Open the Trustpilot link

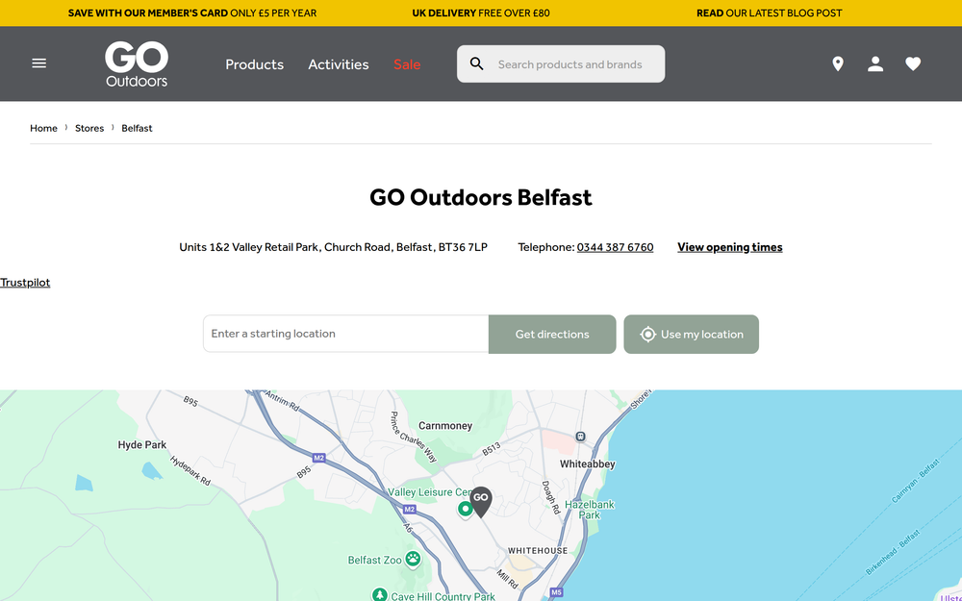pos(25,282)
